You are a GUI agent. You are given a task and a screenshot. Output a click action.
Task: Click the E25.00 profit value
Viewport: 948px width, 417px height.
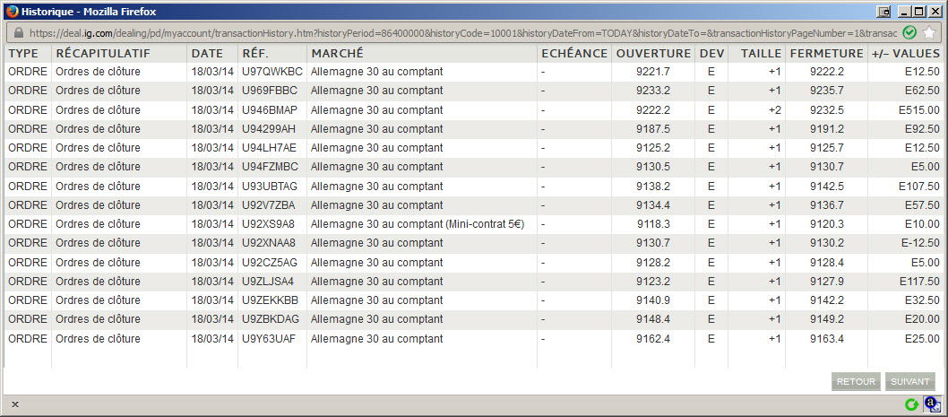point(922,339)
